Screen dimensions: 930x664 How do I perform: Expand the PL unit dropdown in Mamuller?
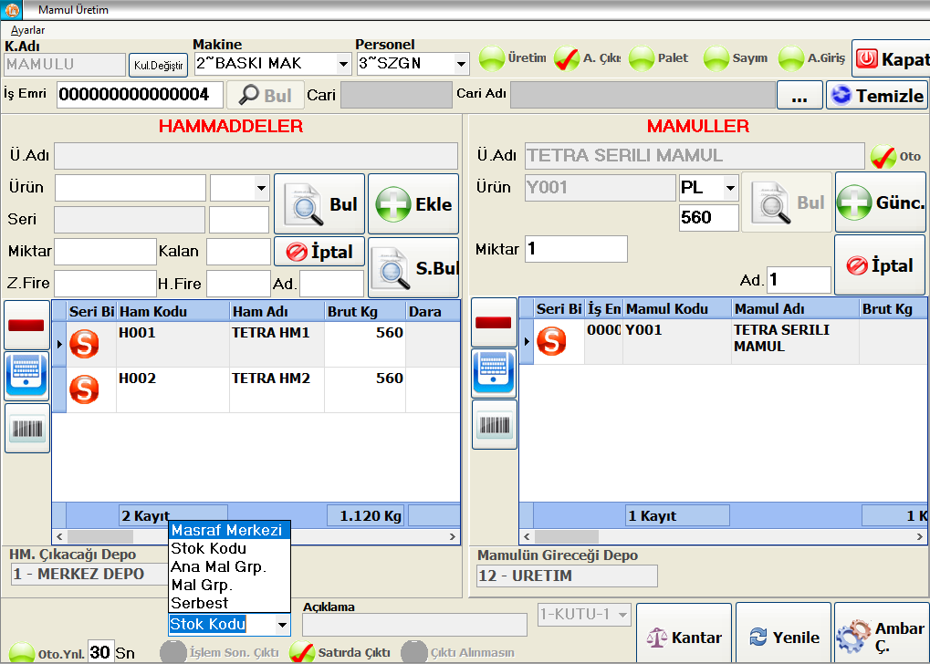click(730, 188)
